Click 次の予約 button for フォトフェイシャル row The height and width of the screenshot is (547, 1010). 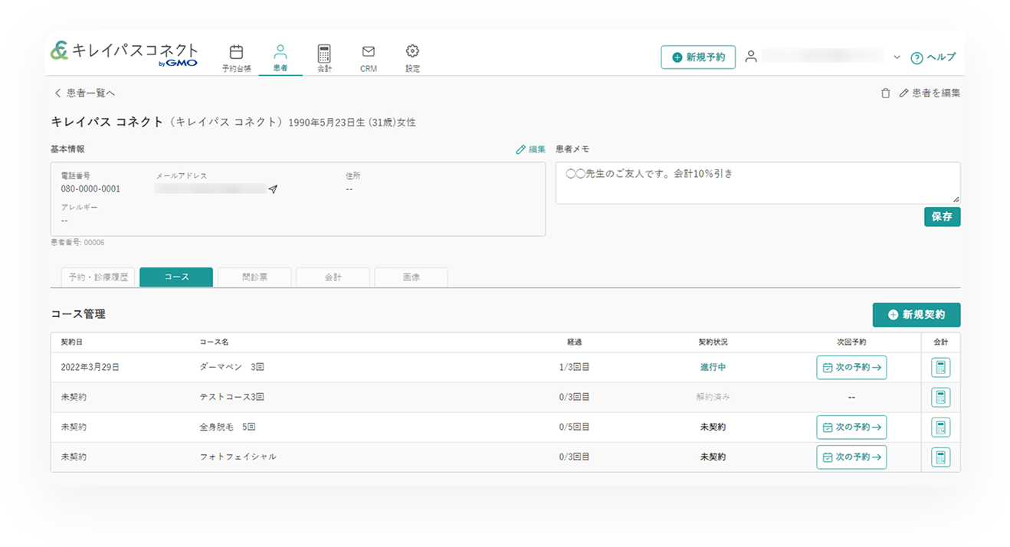851,457
